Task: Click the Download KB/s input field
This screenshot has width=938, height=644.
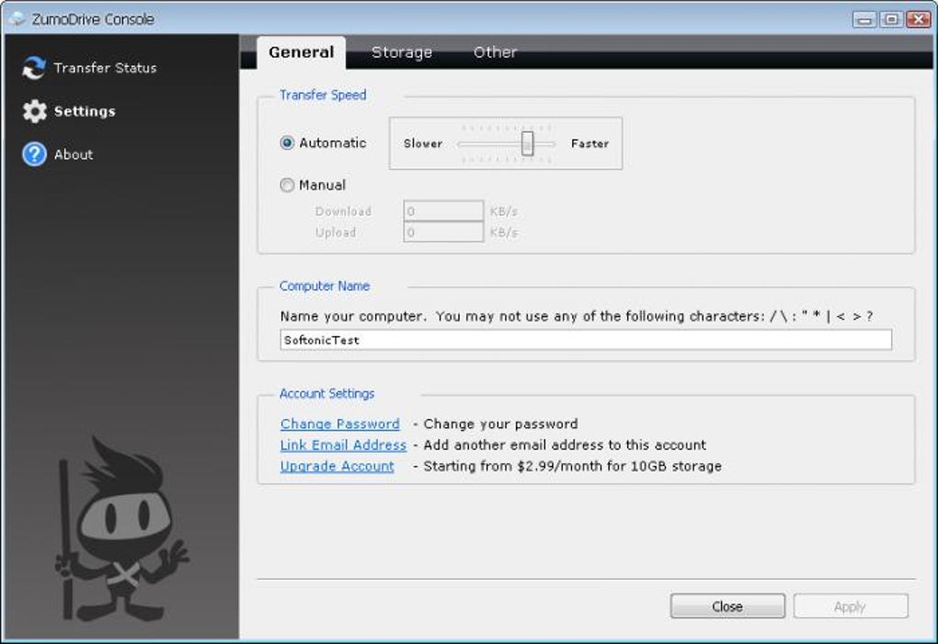Action: [443, 211]
